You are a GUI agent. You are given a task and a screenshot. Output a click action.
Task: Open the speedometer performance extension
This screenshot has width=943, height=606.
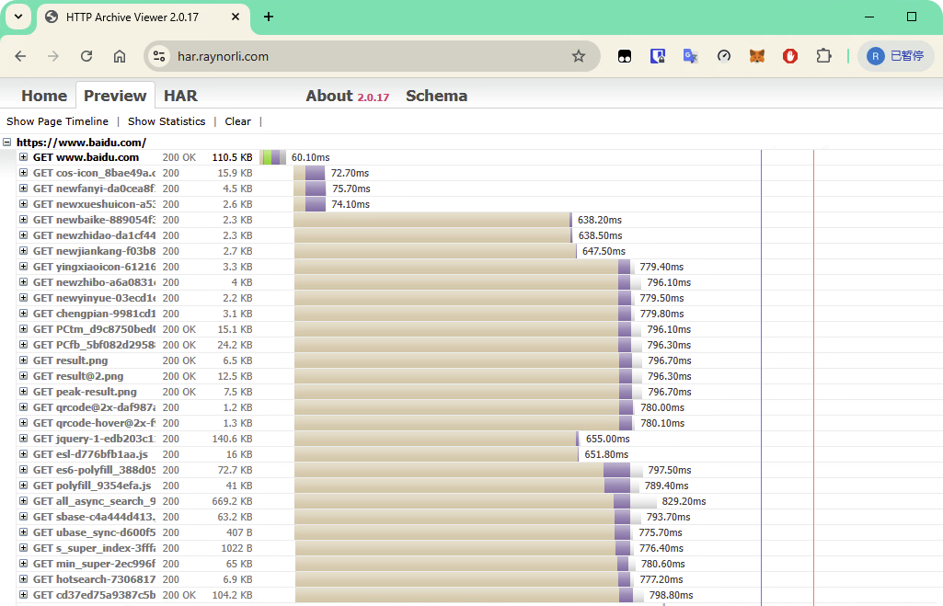(724, 56)
